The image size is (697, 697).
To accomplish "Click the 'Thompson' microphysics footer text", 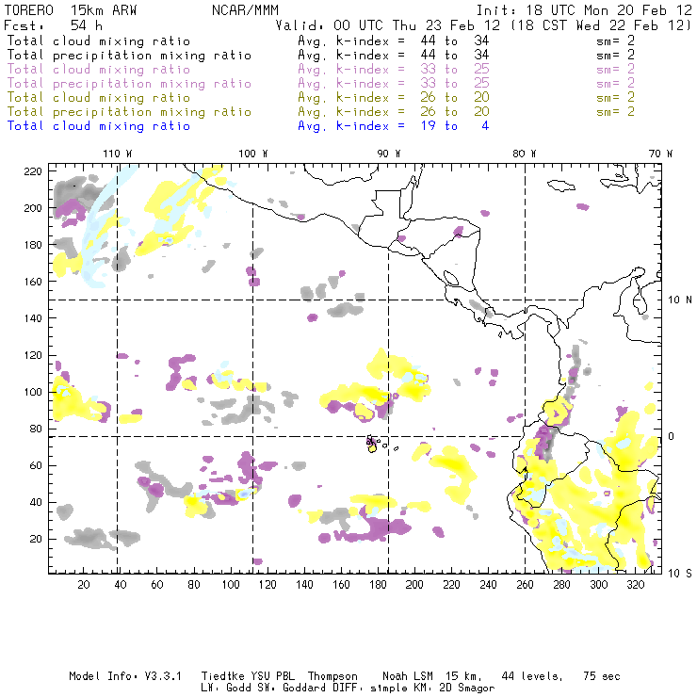I will 332,676.
